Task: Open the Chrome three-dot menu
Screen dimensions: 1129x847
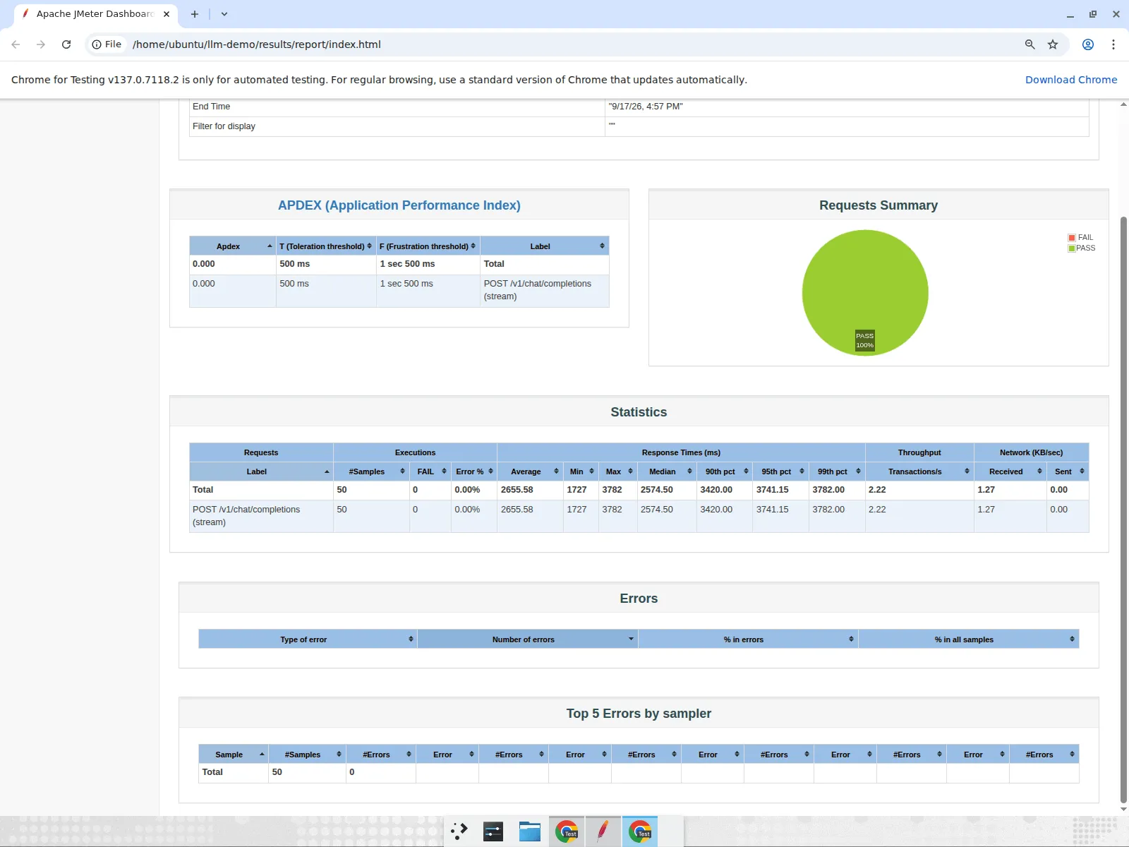Action: coord(1113,44)
